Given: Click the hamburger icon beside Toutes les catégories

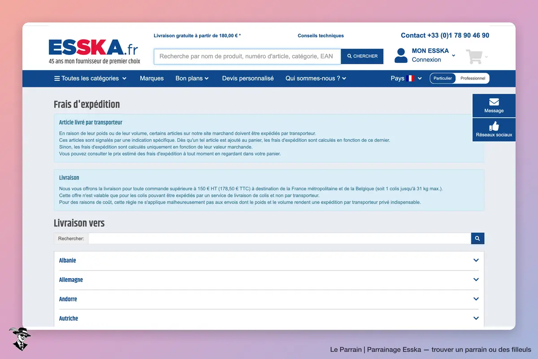Looking at the screenshot, I should tap(57, 78).
